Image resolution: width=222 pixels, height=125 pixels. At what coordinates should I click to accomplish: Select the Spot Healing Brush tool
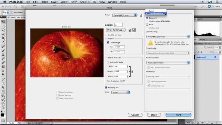3,47
